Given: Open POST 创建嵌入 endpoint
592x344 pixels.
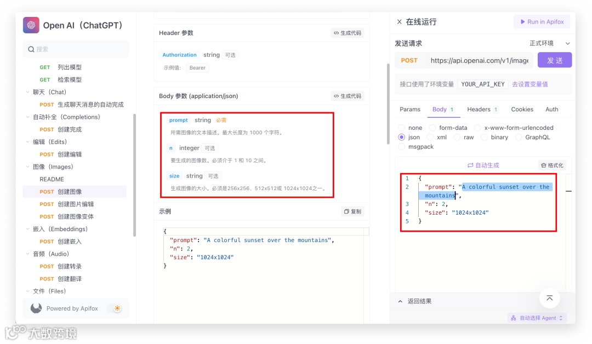Looking at the screenshot, I should (x=75, y=242).
